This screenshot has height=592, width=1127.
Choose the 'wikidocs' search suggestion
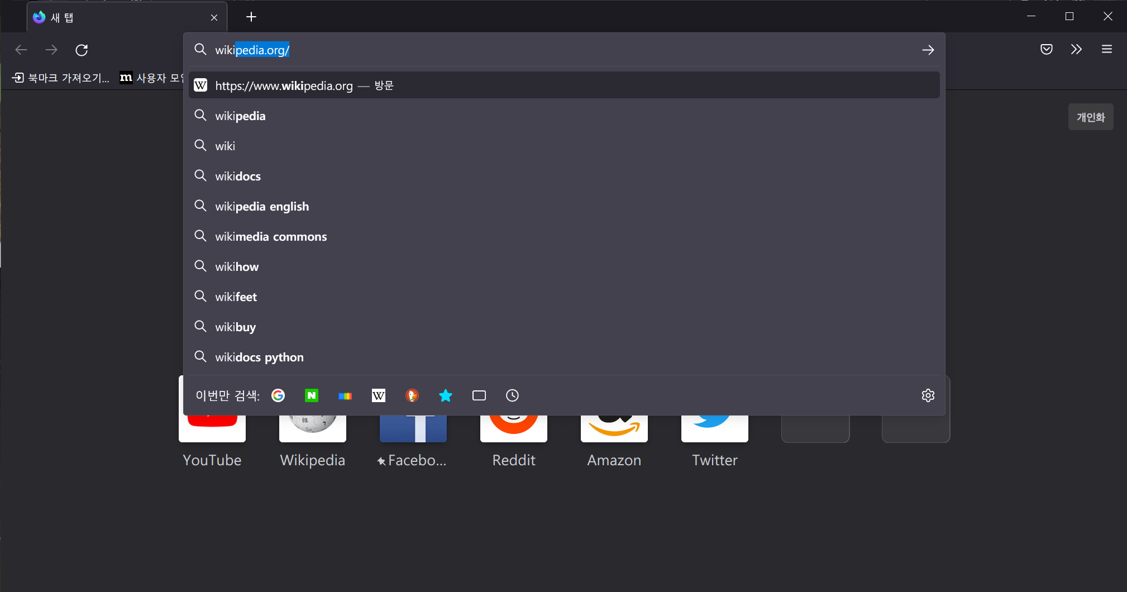564,176
